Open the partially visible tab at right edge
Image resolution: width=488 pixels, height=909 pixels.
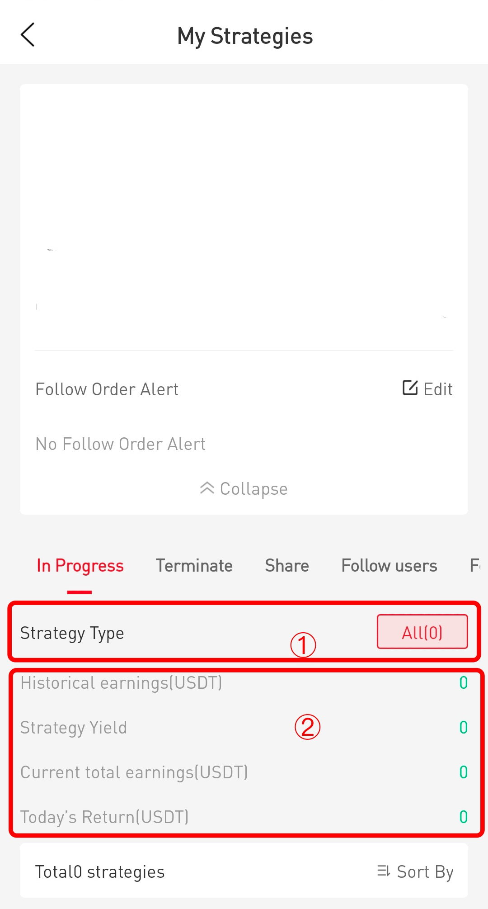click(476, 566)
